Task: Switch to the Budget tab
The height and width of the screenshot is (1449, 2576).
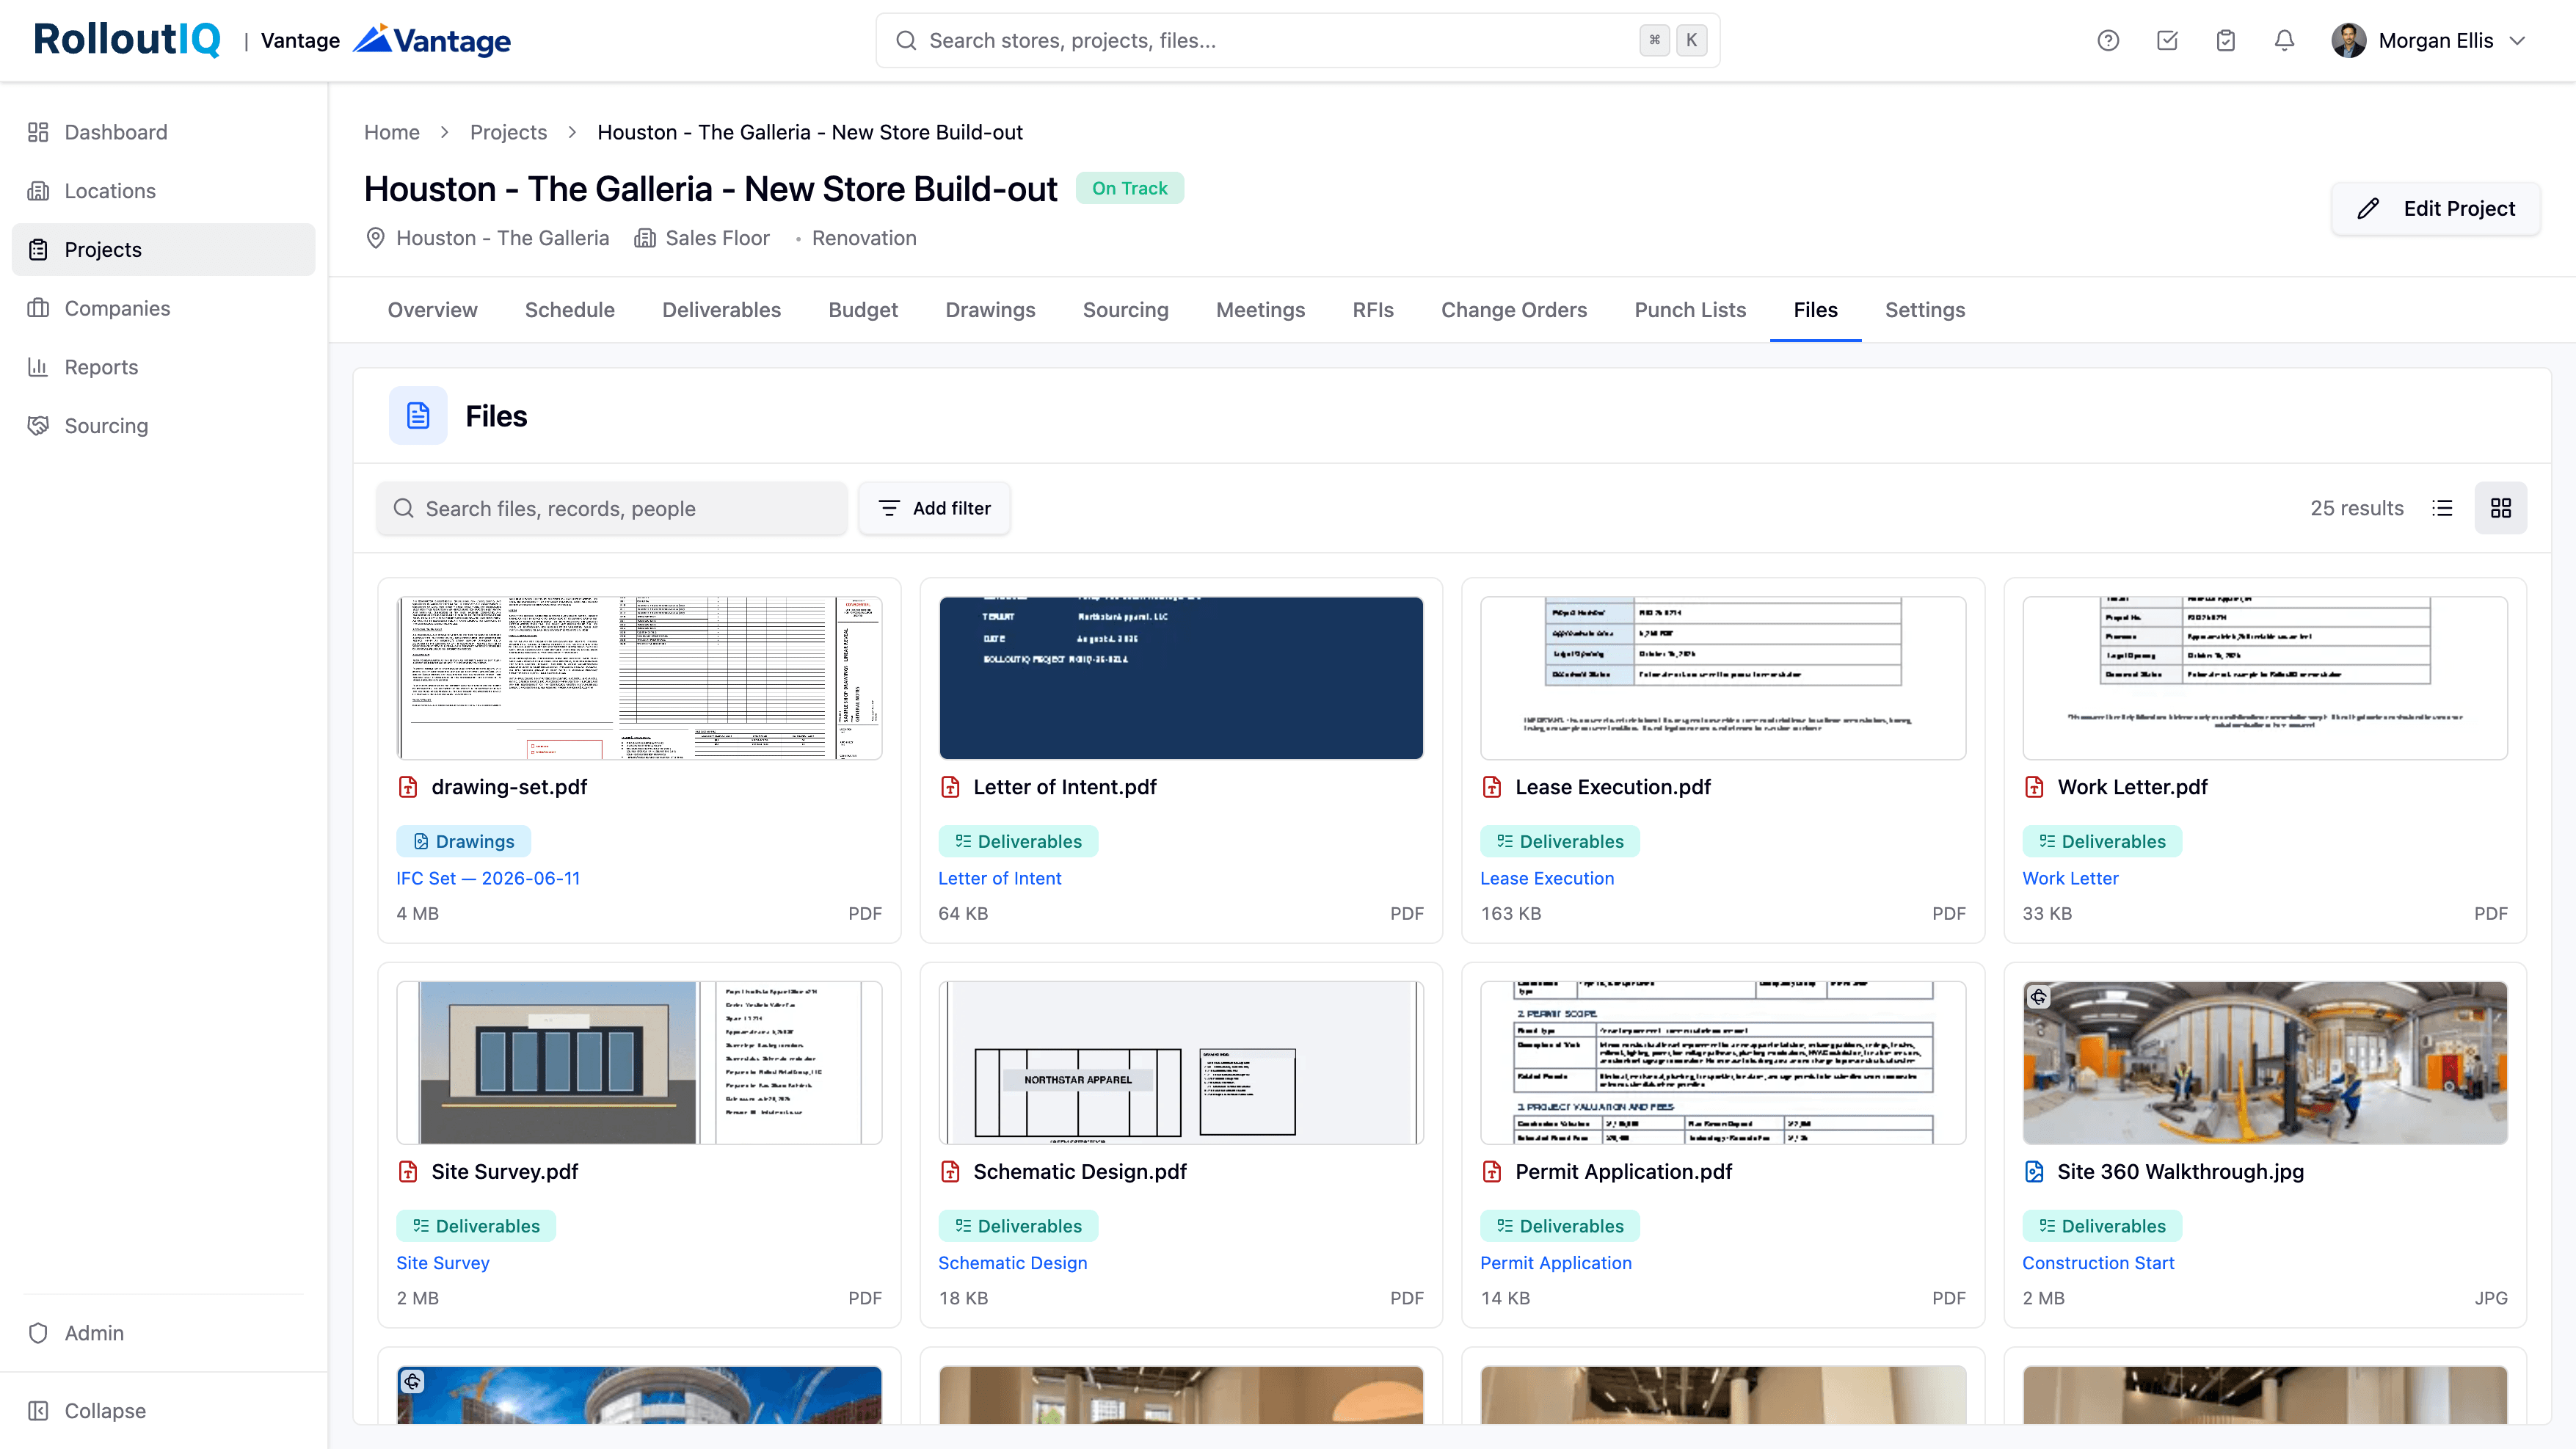Action: 863,310
